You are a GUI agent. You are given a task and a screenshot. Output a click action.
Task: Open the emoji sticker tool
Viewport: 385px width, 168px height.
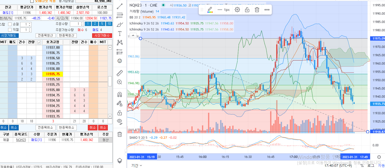point(120,61)
